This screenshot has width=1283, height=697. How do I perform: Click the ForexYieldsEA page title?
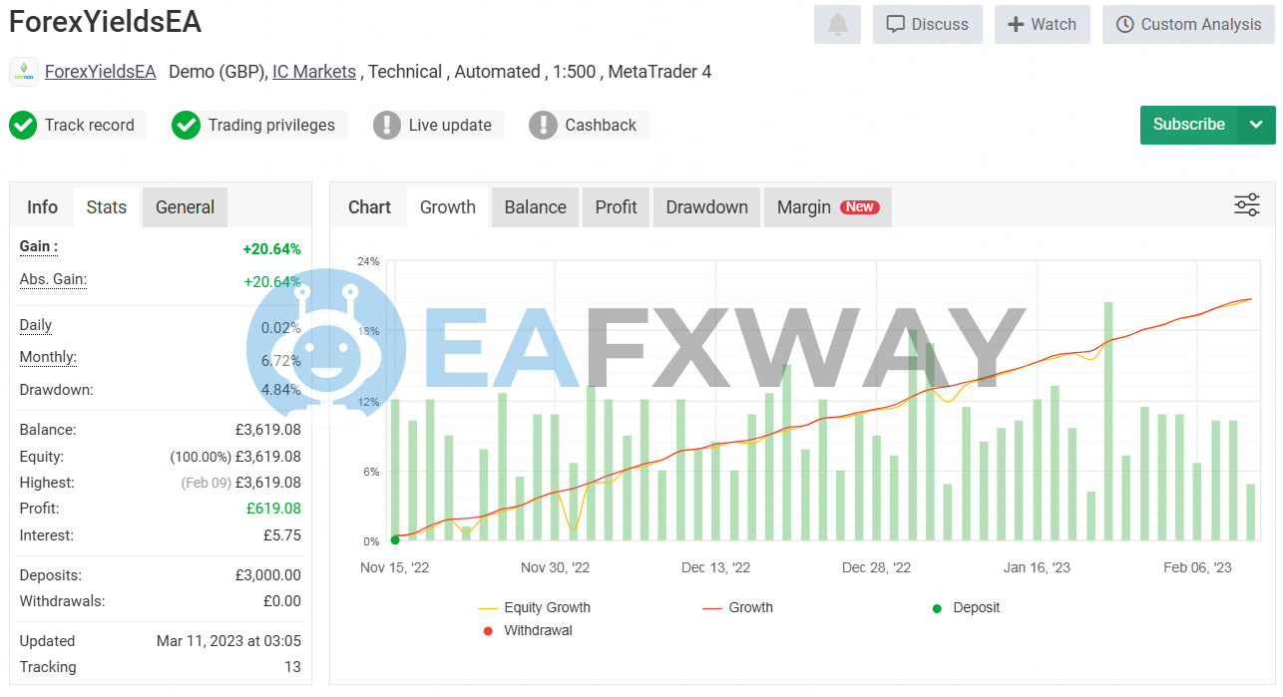105,22
